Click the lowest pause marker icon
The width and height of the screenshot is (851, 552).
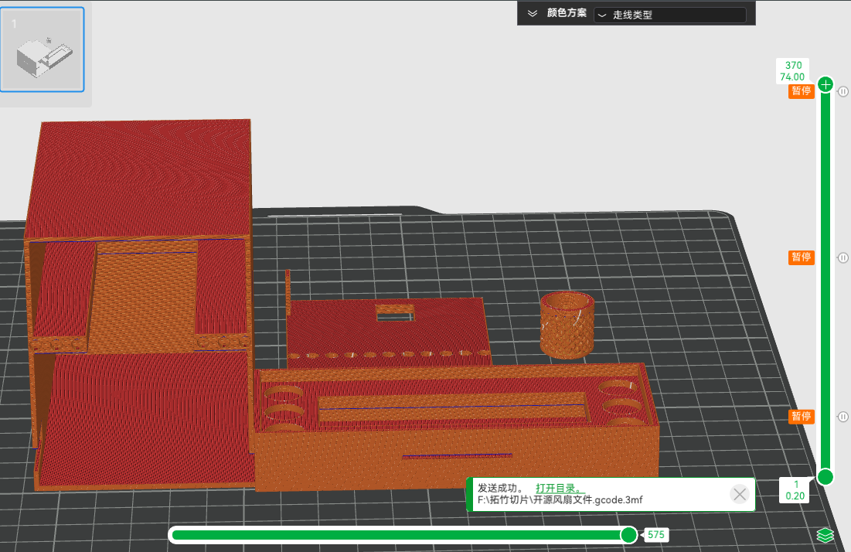tap(843, 417)
